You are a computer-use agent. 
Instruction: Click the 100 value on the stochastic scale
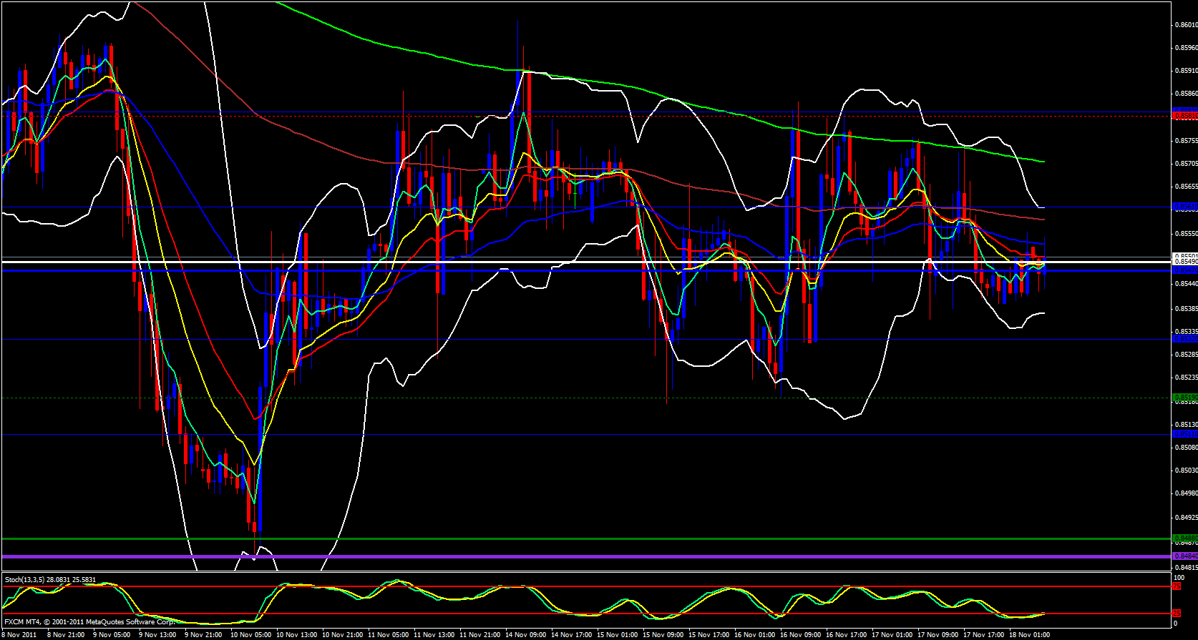click(1179, 577)
